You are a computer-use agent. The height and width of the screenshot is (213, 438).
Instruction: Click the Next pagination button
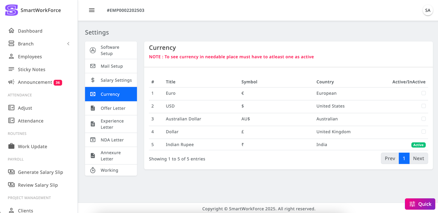(x=418, y=158)
